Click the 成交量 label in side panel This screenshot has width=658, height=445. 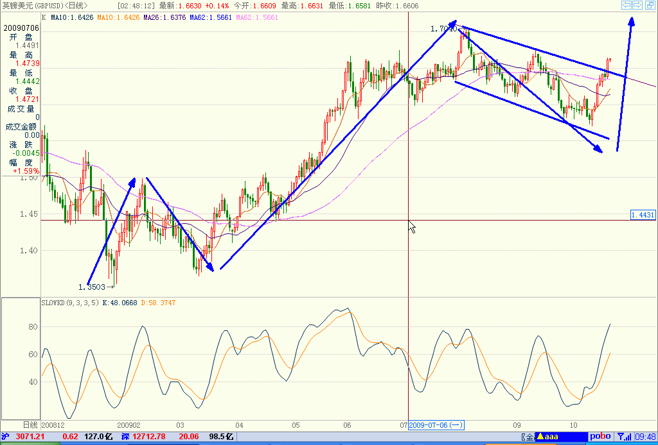[21, 109]
